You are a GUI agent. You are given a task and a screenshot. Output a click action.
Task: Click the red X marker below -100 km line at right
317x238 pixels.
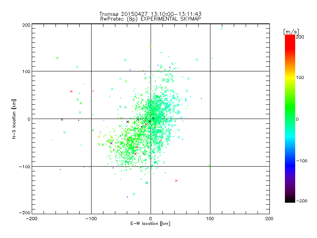point(176,180)
